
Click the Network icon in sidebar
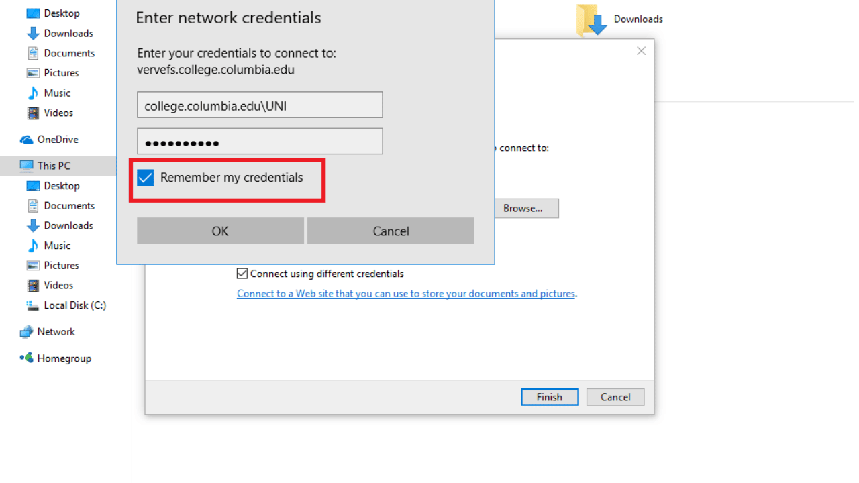click(27, 332)
